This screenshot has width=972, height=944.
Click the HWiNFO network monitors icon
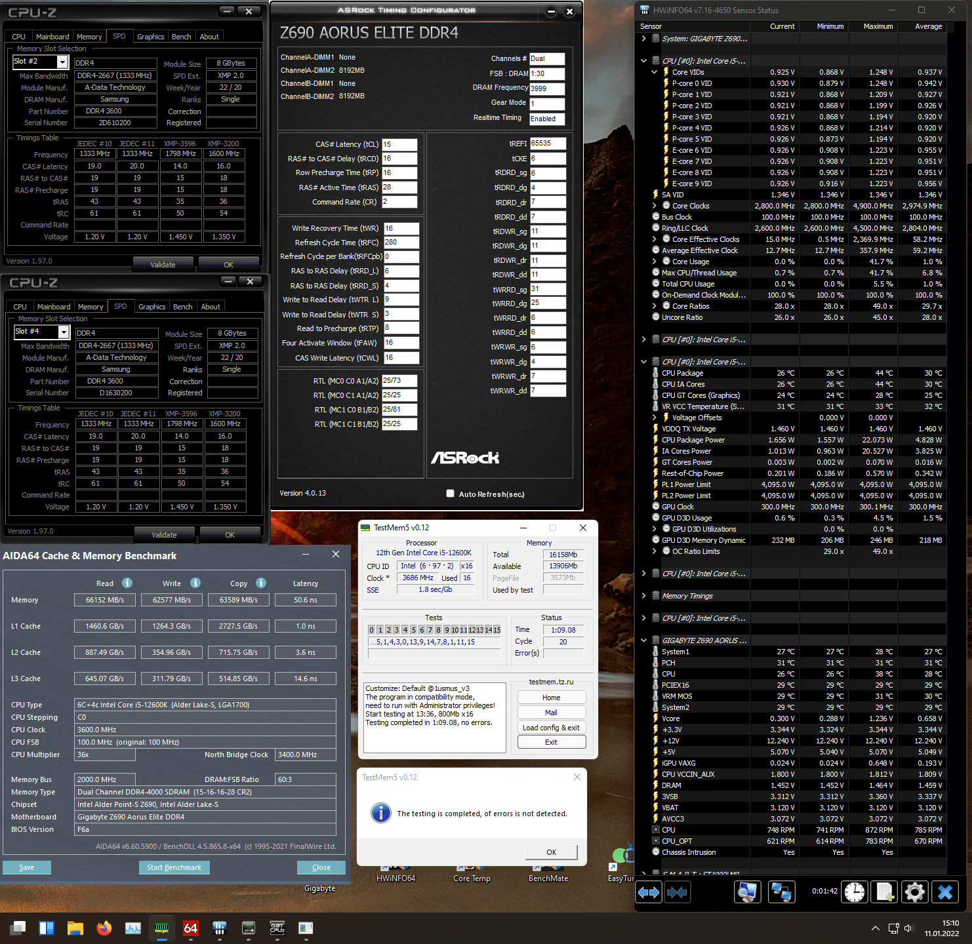point(781,892)
